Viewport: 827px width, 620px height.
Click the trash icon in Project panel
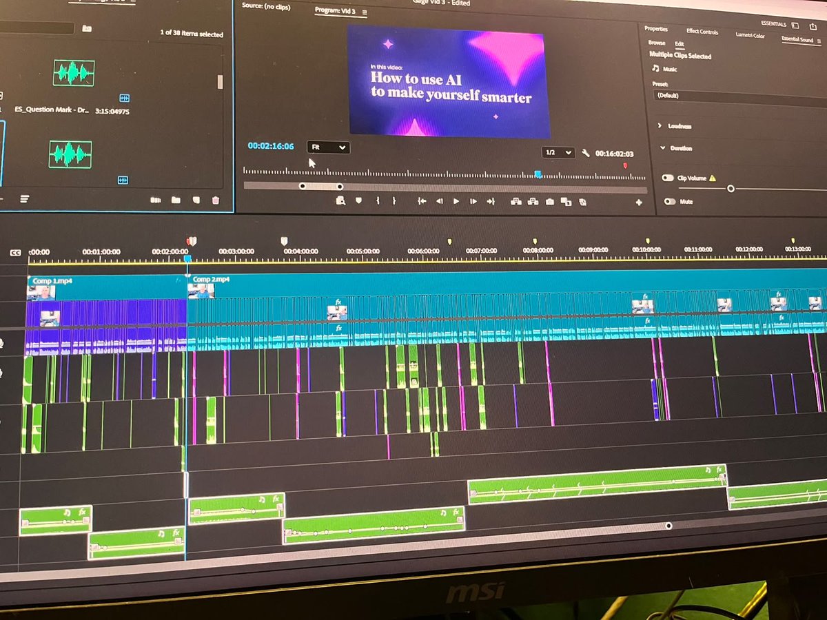(216, 200)
